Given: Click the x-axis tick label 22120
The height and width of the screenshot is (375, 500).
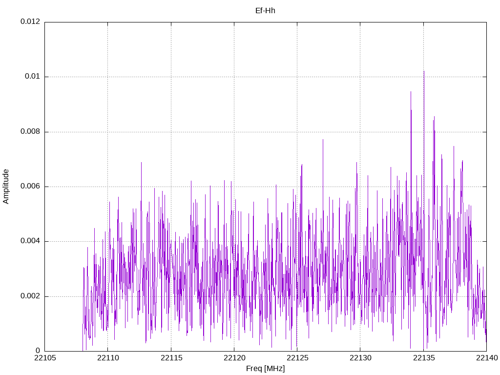Looking at the screenshot, I should [234, 358].
